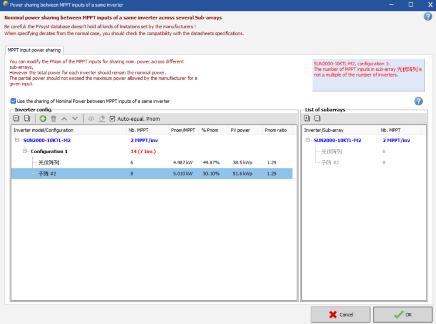Click the Pnom ratio column header
Image resolution: width=436 pixels, height=324 pixels.
pyautogui.click(x=276, y=130)
